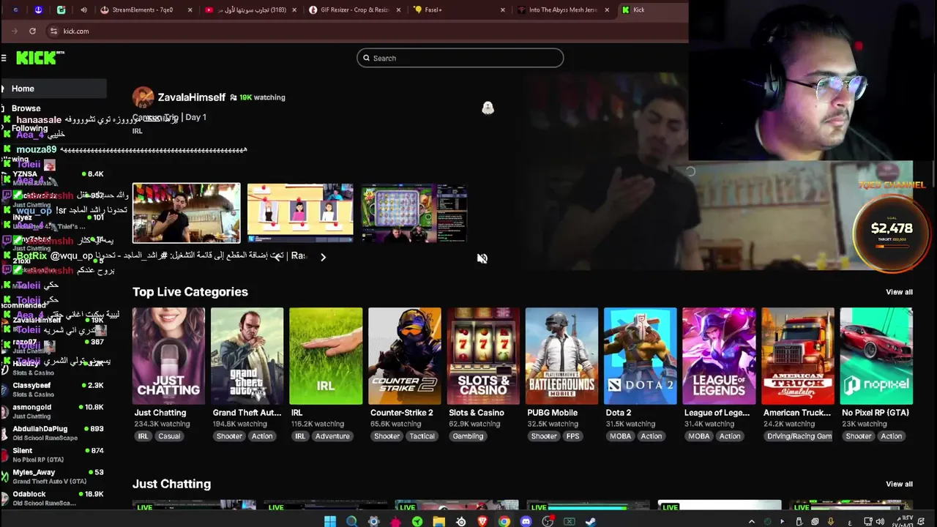View all Top Live Categories
Image resolution: width=937 pixels, height=527 pixels.
[899, 292]
